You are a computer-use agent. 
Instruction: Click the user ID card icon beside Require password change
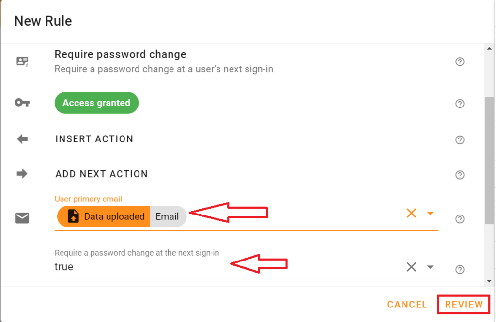click(x=22, y=61)
